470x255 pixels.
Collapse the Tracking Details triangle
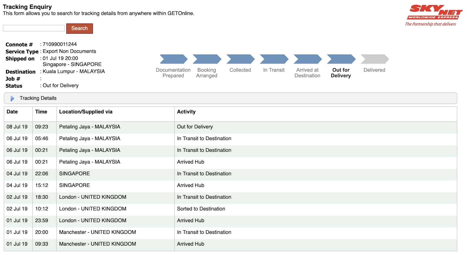pyautogui.click(x=12, y=98)
